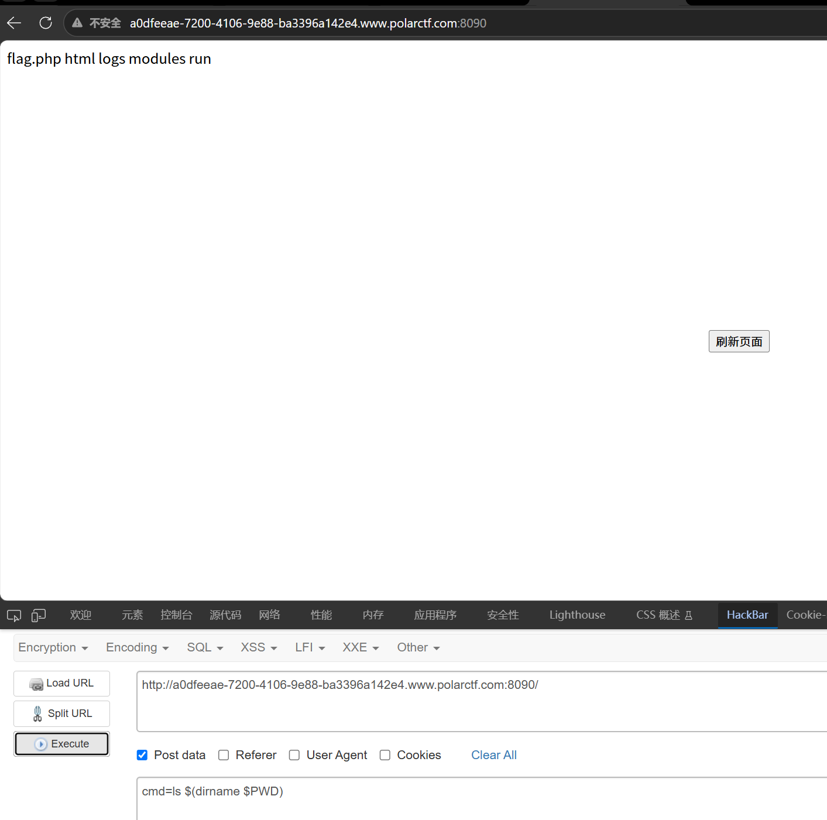The height and width of the screenshot is (820, 827).
Task: Activate the DevTools inspect element icon
Action: [x=14, y=615]
